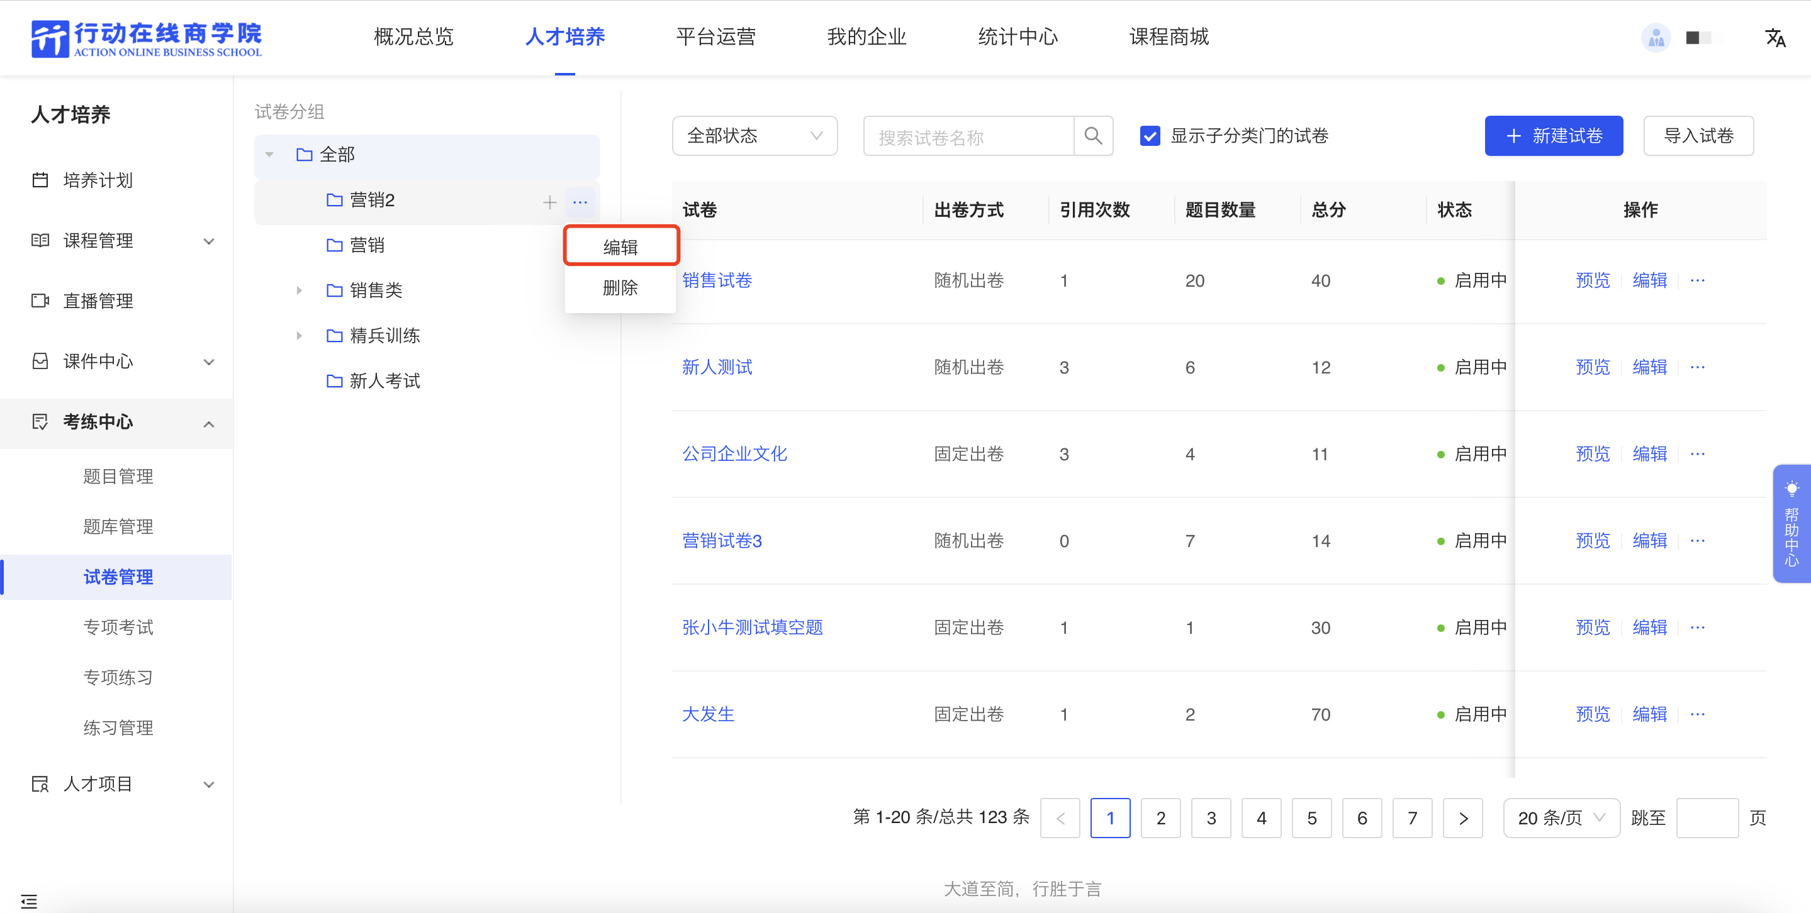This screenshot has width=1811, height=913.
Task: Click the 新建试卷 button
Action: [1554, 136]
